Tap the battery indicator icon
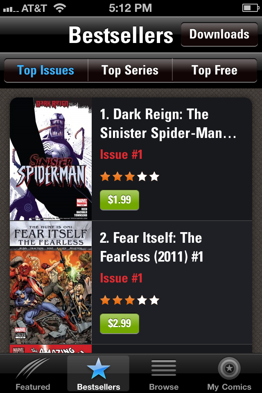 click(x=251, y=8)
